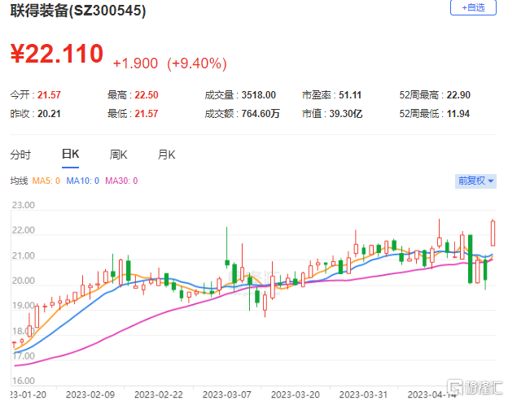The image size is (508, 401).
Task: Click the 均线 label
Action: [19, 181]
